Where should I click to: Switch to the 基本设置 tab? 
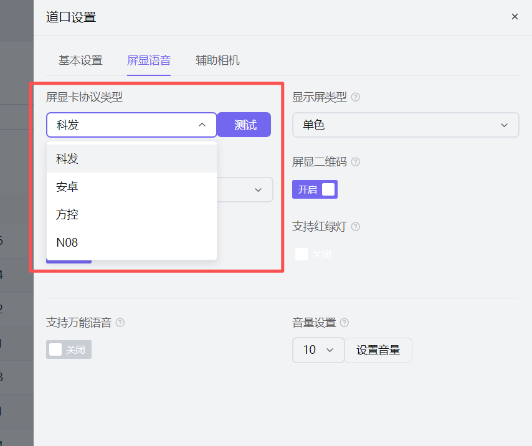[80, 60]
